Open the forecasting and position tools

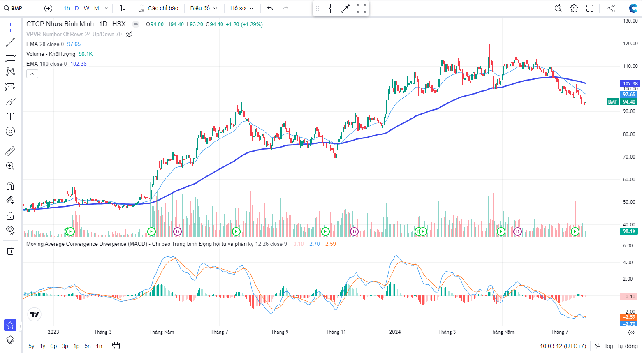pos(10,87)
